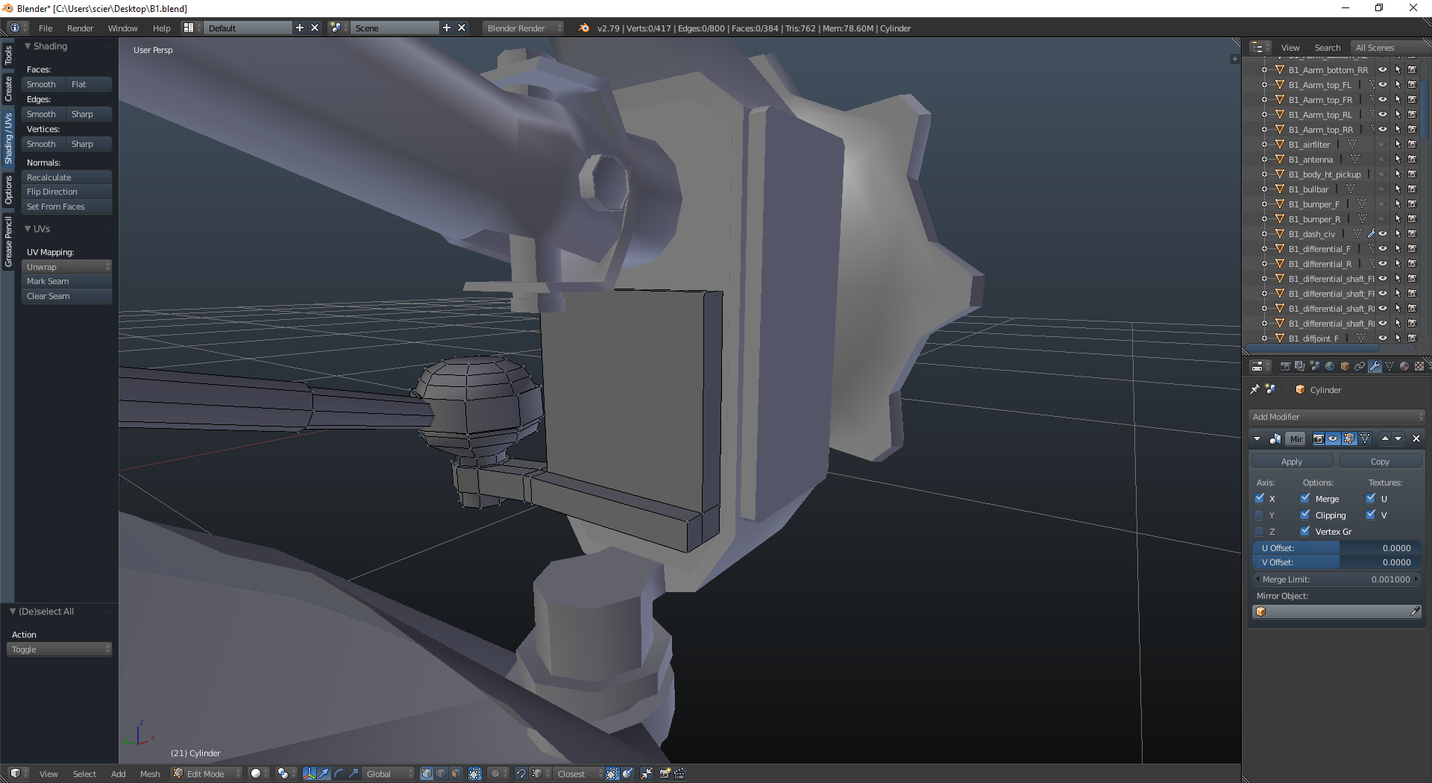
Task: Open the World properties tab
Action: pos(1330,366)
